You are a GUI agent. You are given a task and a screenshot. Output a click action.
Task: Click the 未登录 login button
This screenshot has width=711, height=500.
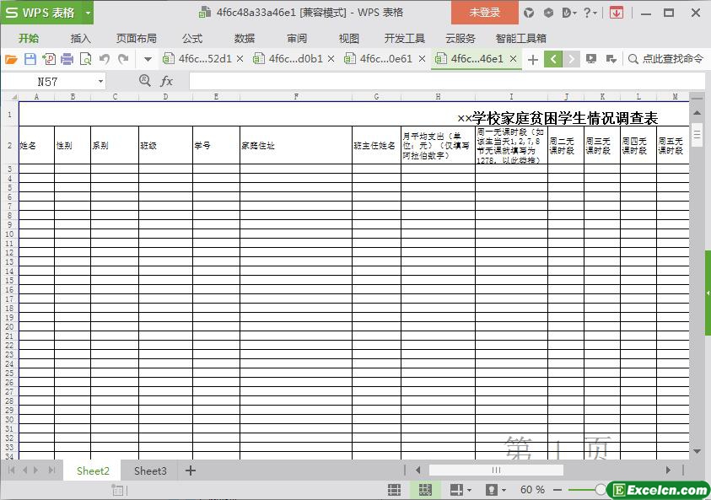(x=484, y=13)
